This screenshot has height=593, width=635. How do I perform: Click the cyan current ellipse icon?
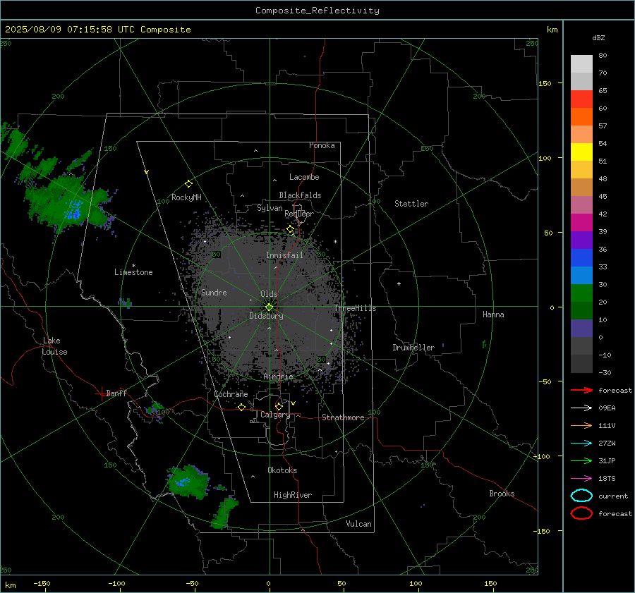(x=581, y=496)
